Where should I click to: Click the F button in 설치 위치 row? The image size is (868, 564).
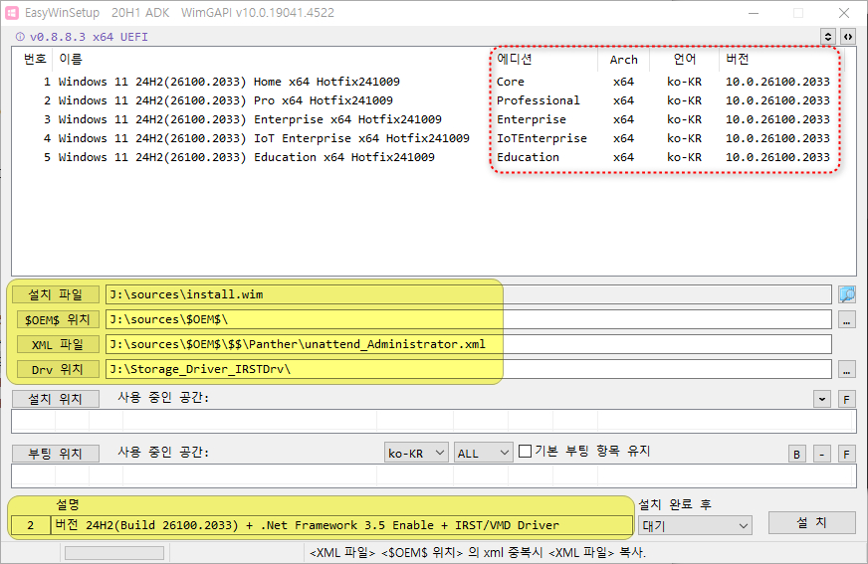coord(846,399)
